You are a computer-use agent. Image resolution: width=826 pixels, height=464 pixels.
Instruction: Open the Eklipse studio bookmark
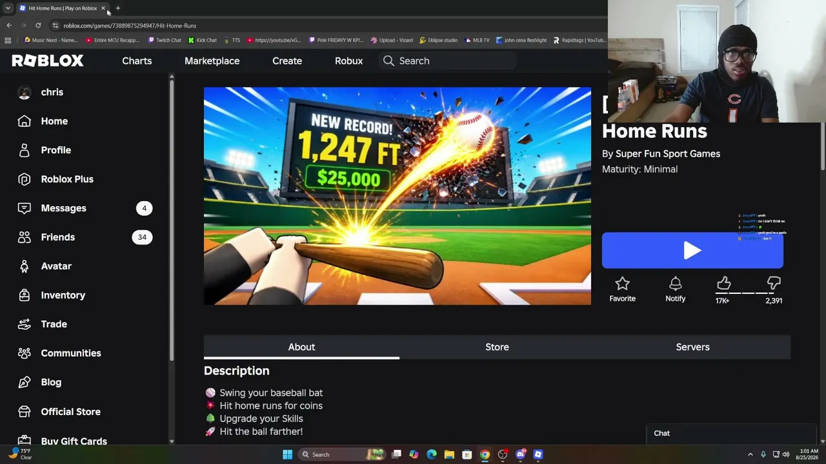point(438,40)
